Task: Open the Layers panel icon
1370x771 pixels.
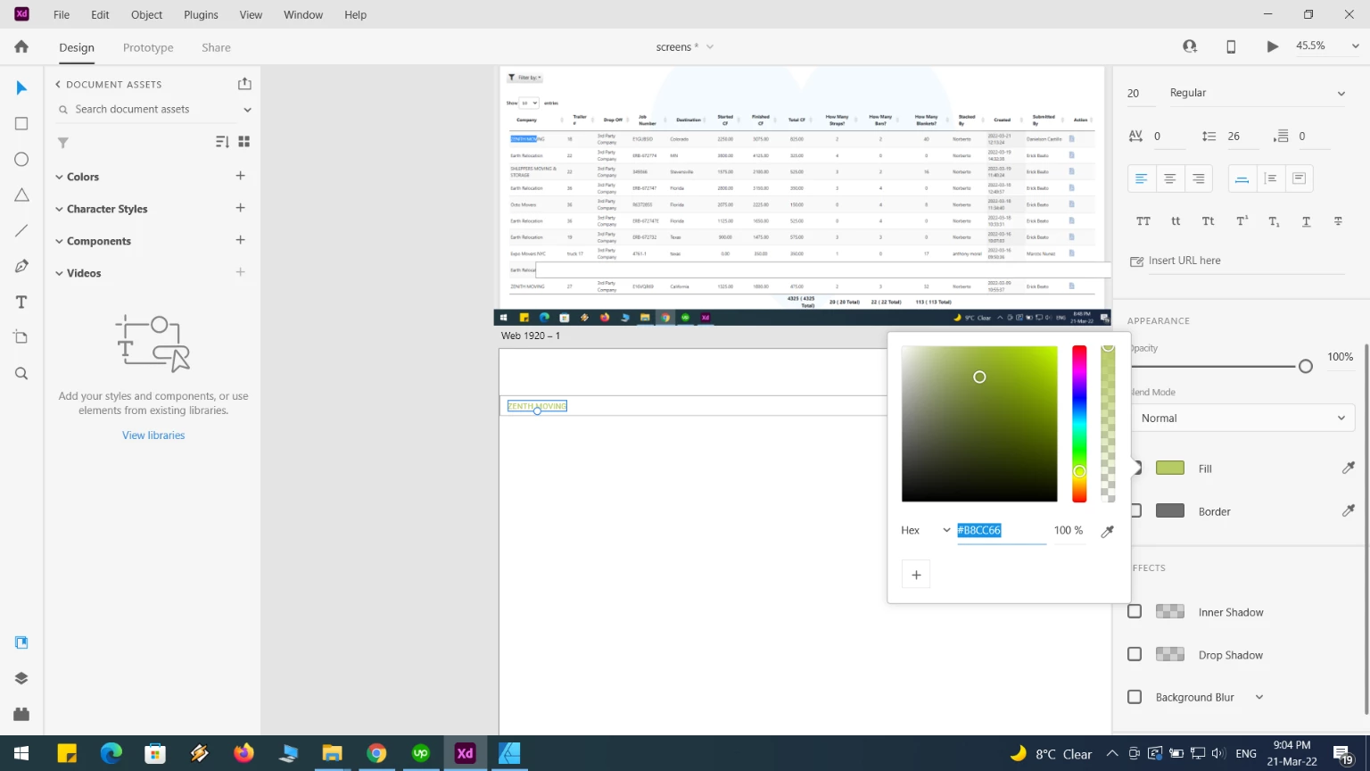Action: pyautogui.click(x=21, y=678)
